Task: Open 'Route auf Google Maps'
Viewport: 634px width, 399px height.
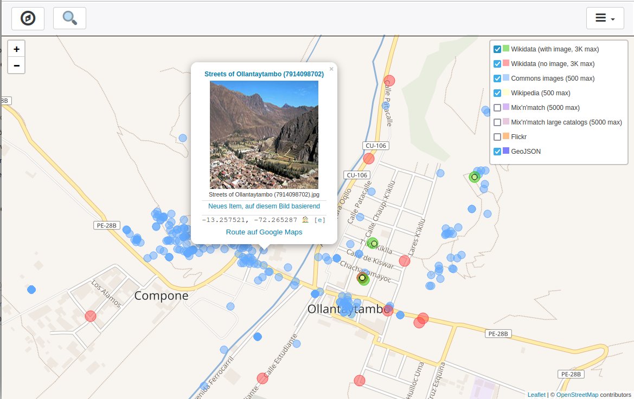Action: 264,232
